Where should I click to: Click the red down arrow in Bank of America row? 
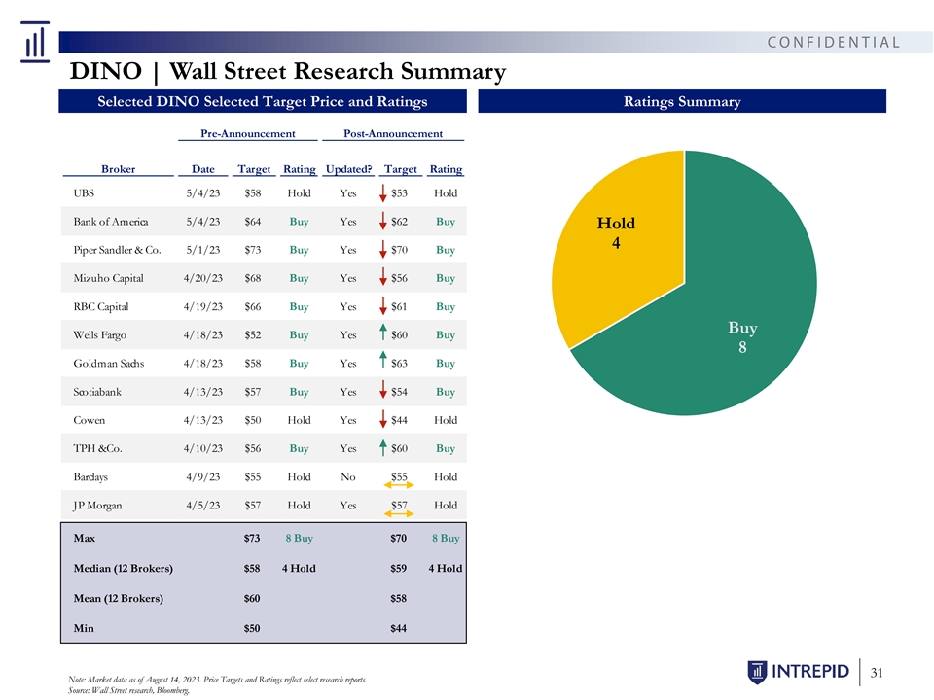[383, 222]
